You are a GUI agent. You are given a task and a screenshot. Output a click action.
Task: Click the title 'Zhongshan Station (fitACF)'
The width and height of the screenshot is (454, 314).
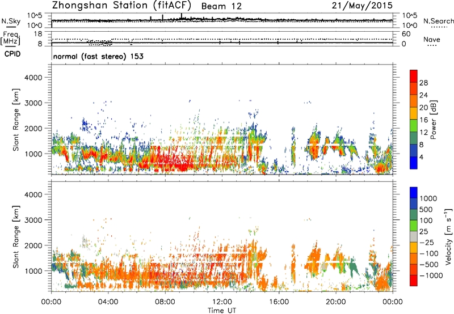tap(121, 5)
